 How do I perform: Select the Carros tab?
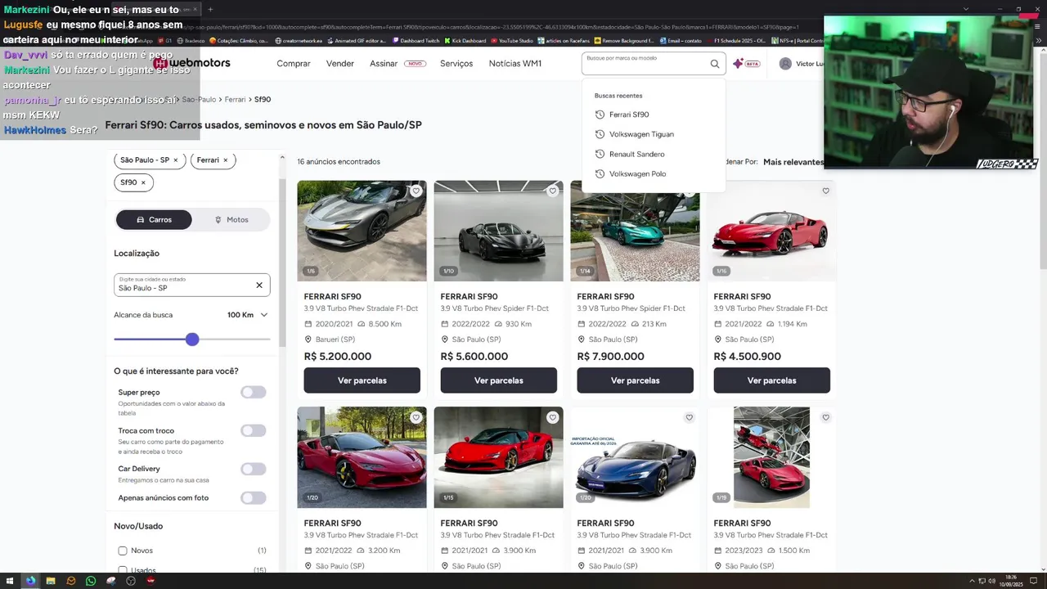coord(154,220)
